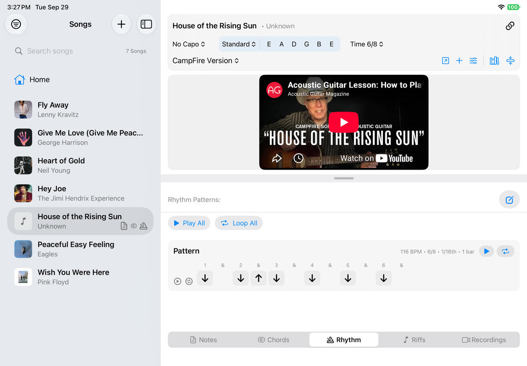Click the YouTube video title text

pos(355,85)
